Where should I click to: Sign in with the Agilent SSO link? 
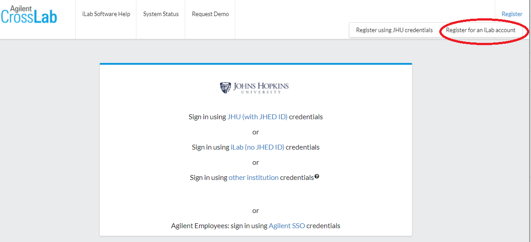point(287,225)
